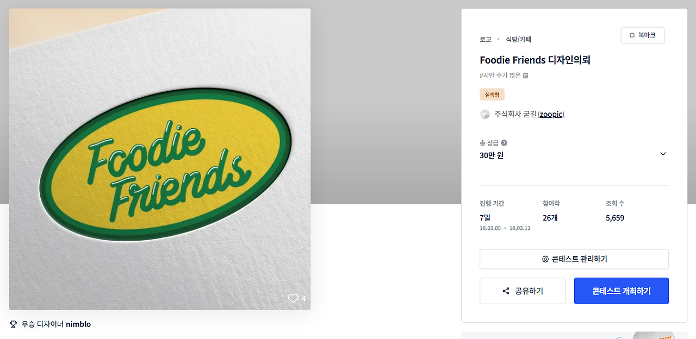696x339 pixels.
Task: Open the zoopic profile link
Action: tap(551, 114)
